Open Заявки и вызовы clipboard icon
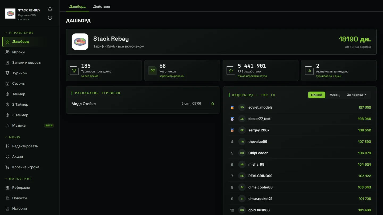 pos(7,63)
